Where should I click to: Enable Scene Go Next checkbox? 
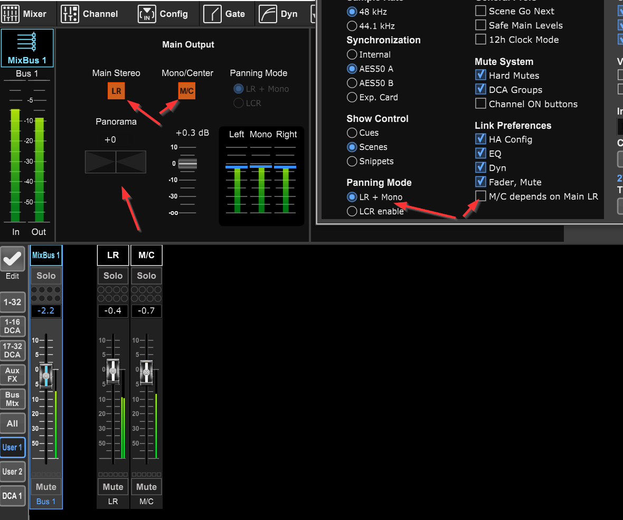coord(480,11)
